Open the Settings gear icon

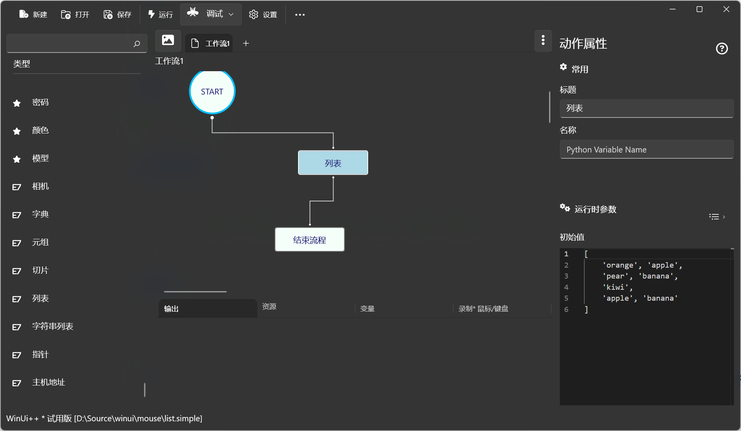pyautogui.click(x=254, y=14)
